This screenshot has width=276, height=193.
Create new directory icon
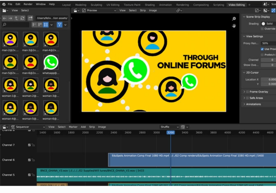pyautogui.click(x=30, y=18)
